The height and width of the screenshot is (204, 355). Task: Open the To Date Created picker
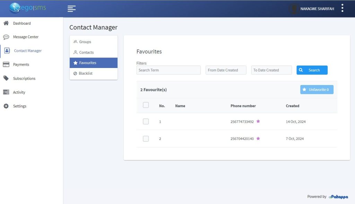[x=271, y=70]
